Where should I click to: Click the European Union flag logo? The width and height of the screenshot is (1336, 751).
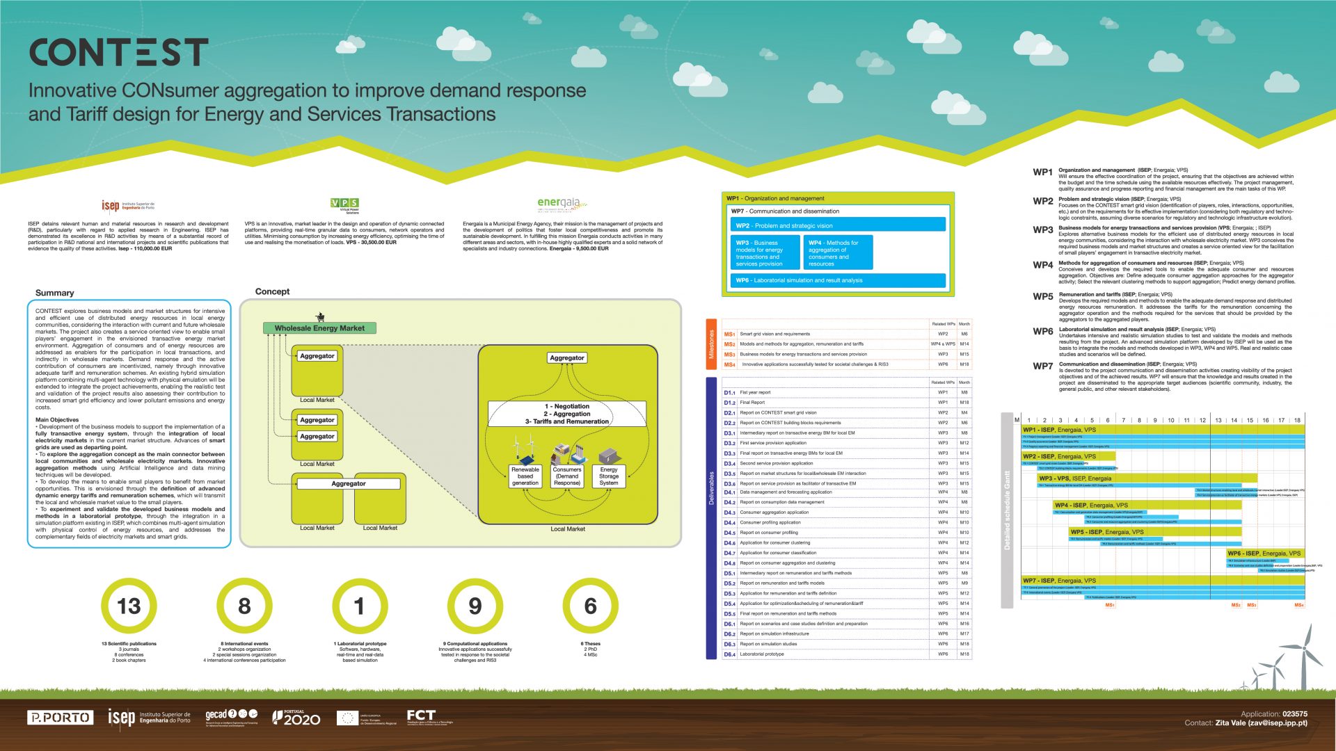pos(348,718)
